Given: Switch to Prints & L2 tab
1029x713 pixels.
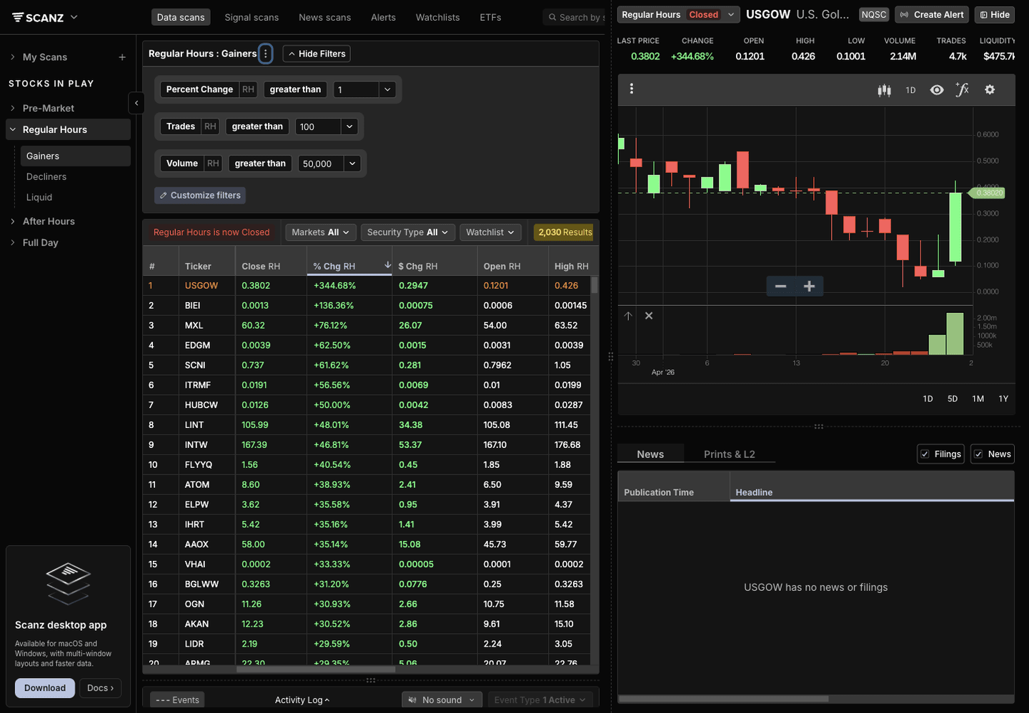Looking at the screenshot, I should (x=729, y=454).
